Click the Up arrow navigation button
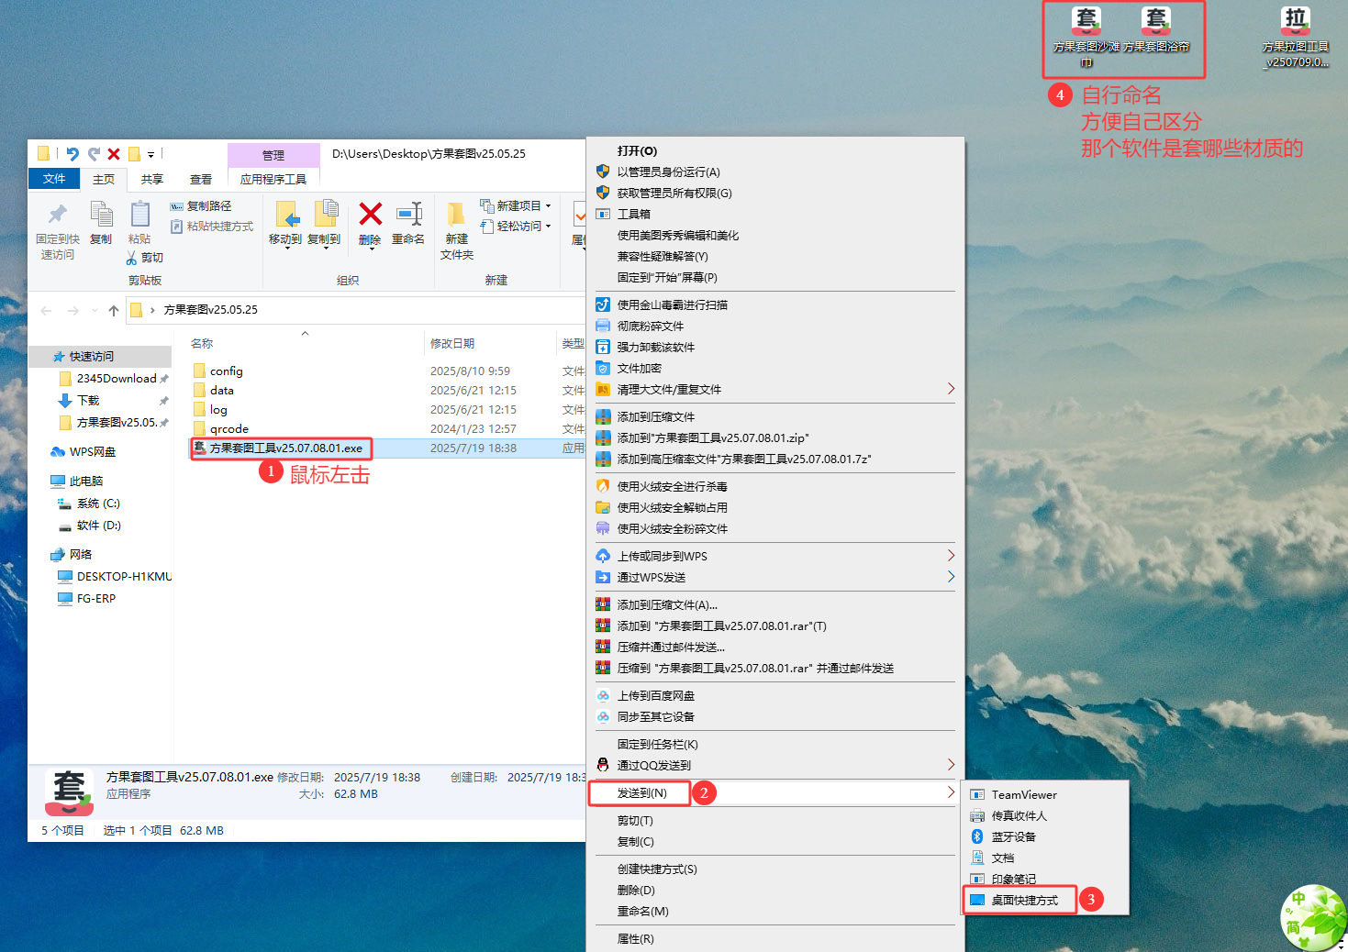Screen dimensions: 1348x952 click(x=114, y=311)
